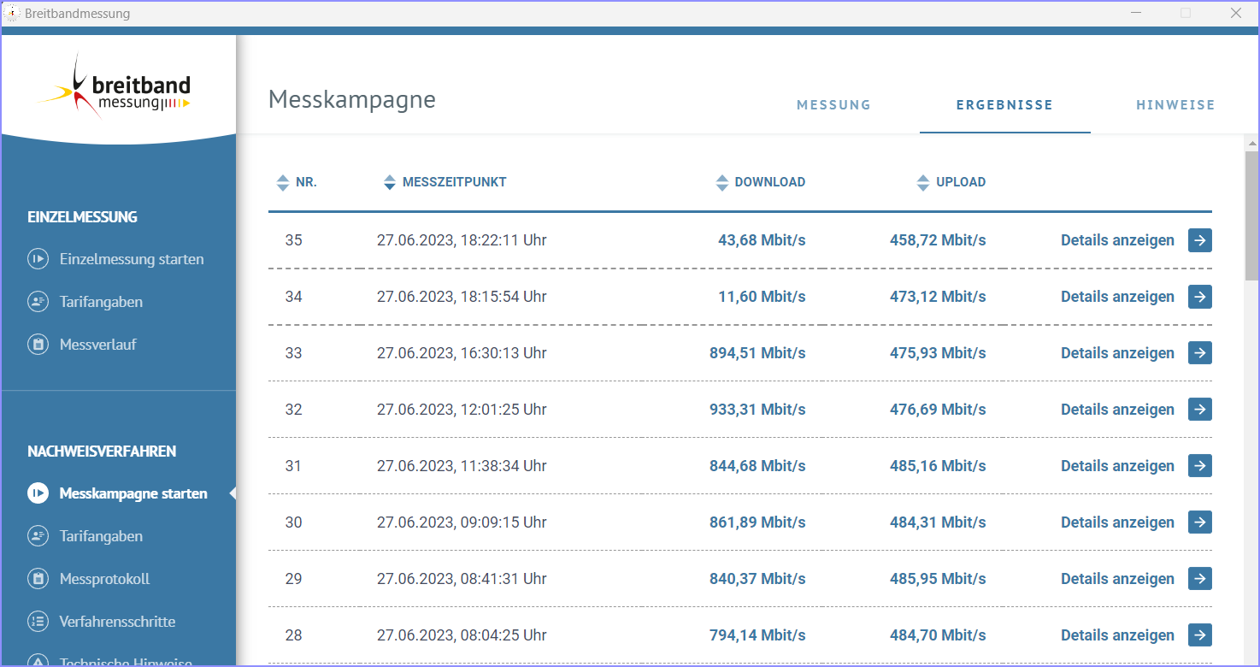
Task: Switch to the Messung tab
Action: click(x=833, y=105)
